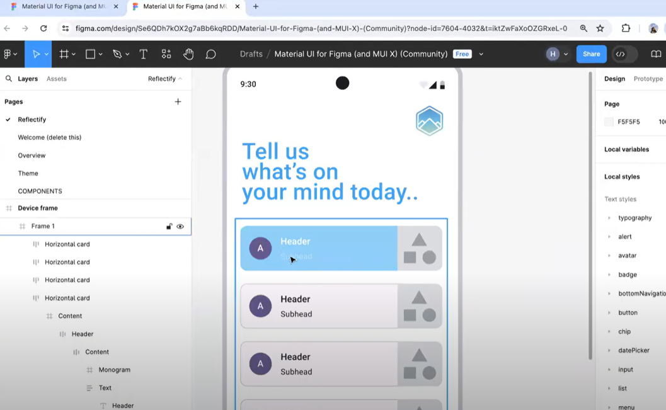Select the Pen tool
Image resolution: width=666 pixels, height=410 pixels.
[x=117, y=54]
